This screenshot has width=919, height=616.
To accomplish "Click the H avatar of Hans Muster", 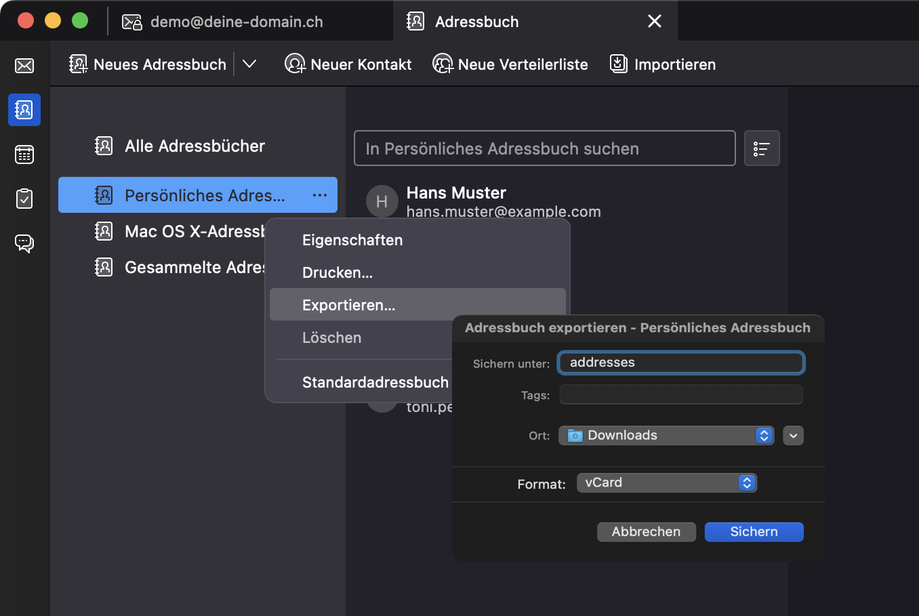I will pos(382,201).
